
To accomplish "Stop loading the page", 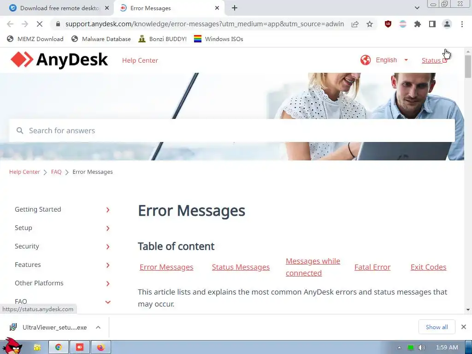I will [x=40, y=24].
